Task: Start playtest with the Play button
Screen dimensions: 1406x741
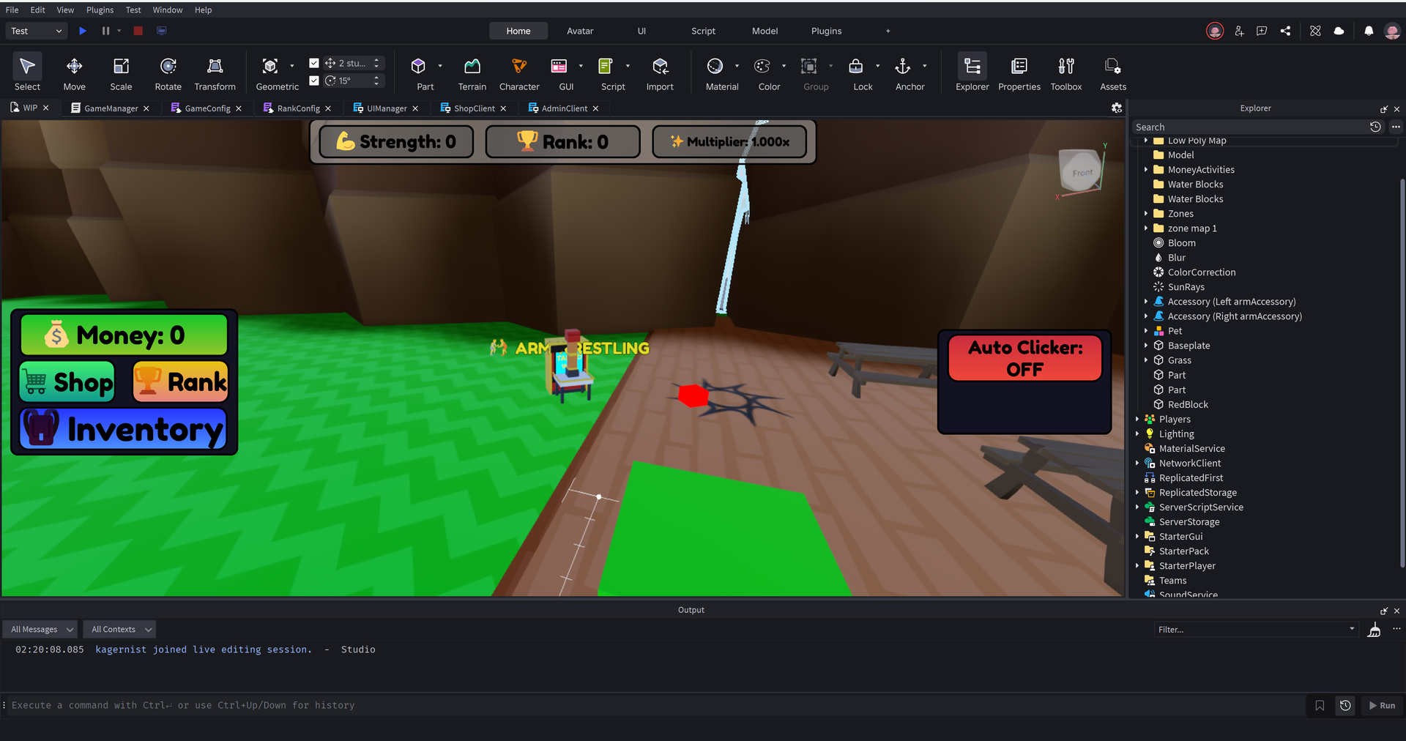Action: [83, 31]
